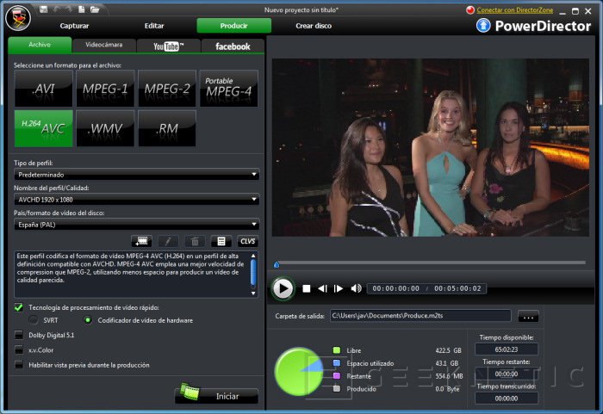Select hardware video encoder radio option
The width and height of the screenshot is (603, 414).
(88, 320)
